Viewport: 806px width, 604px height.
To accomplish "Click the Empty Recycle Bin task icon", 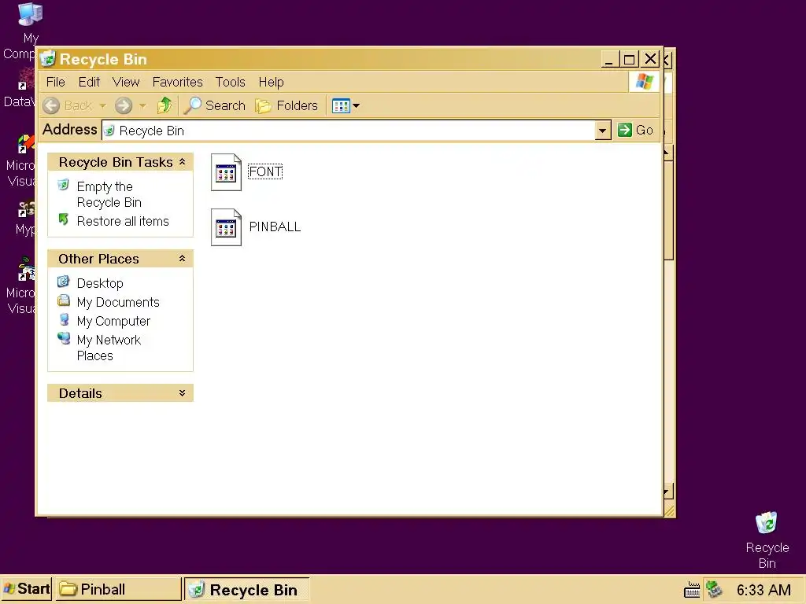I will (x=63, y=185).
